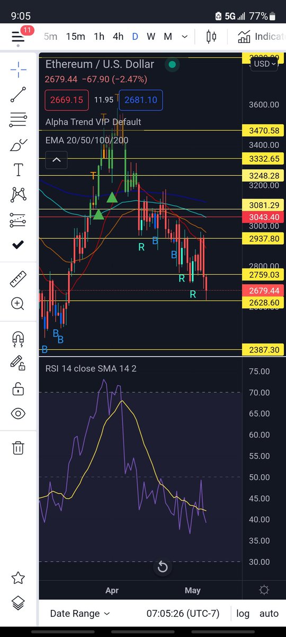Click the 3043.40 red price level label

[261, 218]
